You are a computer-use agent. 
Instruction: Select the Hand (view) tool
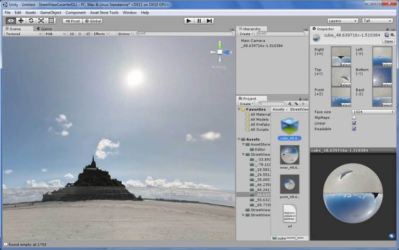point(11,21)
